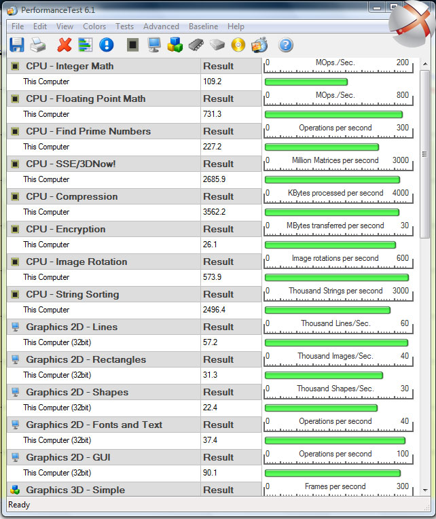Open the Colors menu
This screenshot has width=436, height=519.
[x=94, y=26]
